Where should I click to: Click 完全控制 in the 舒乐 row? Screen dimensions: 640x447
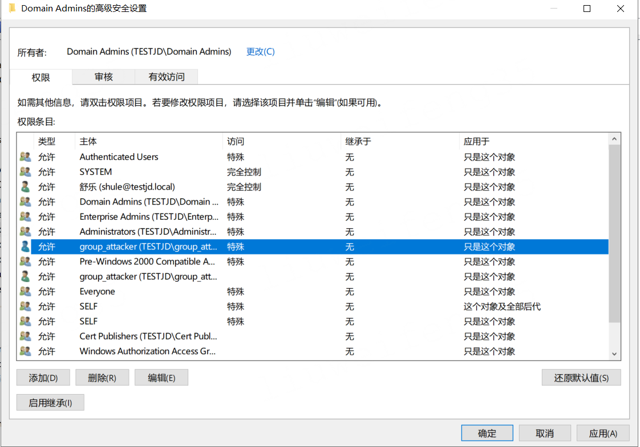click(244, 187)
